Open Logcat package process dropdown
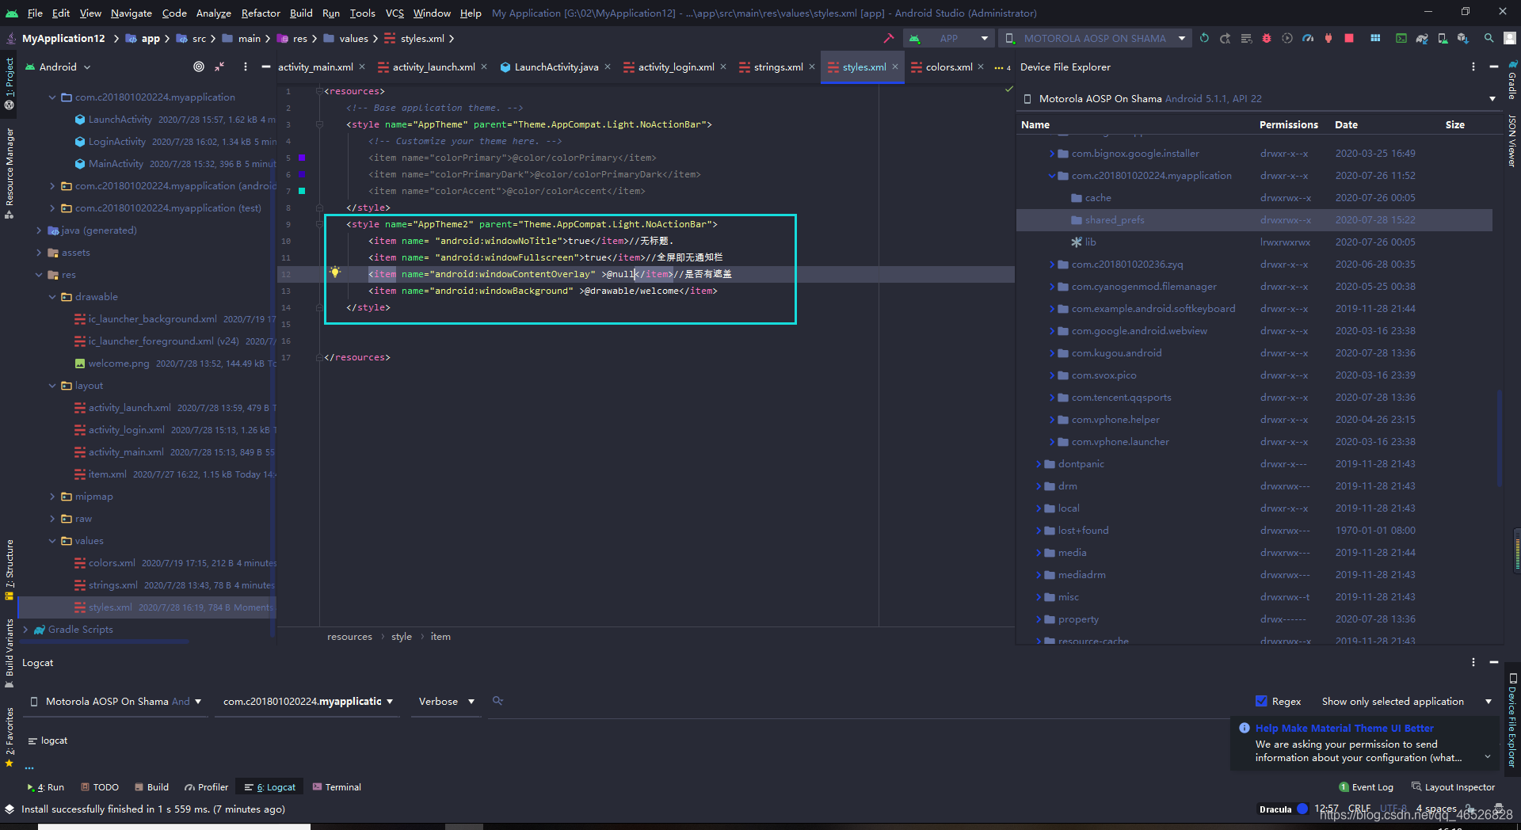This screenshot has width=1521, height=830. (308, 701)
